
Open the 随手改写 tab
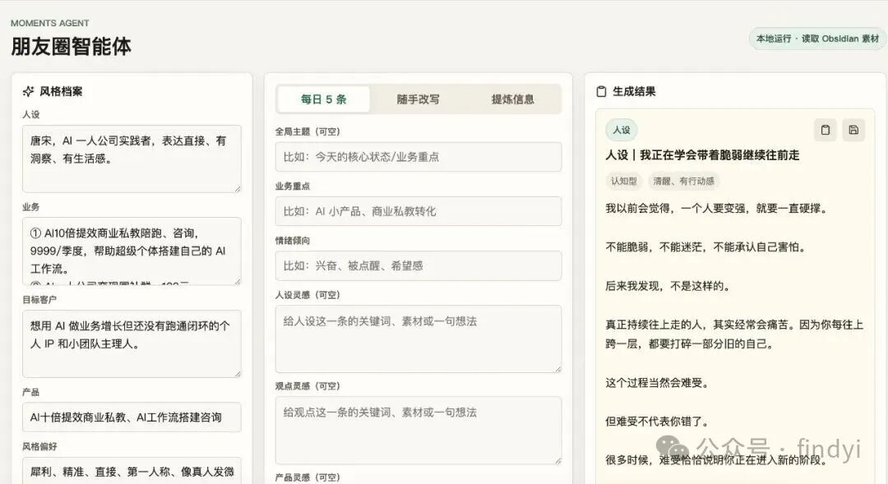click(418, 99)
